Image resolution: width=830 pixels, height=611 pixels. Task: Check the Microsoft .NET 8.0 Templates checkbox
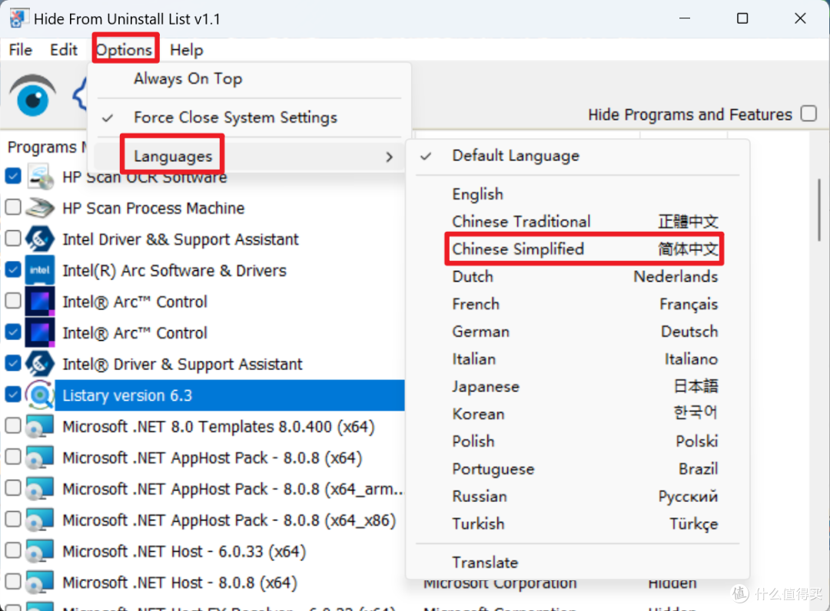point(13,425)
